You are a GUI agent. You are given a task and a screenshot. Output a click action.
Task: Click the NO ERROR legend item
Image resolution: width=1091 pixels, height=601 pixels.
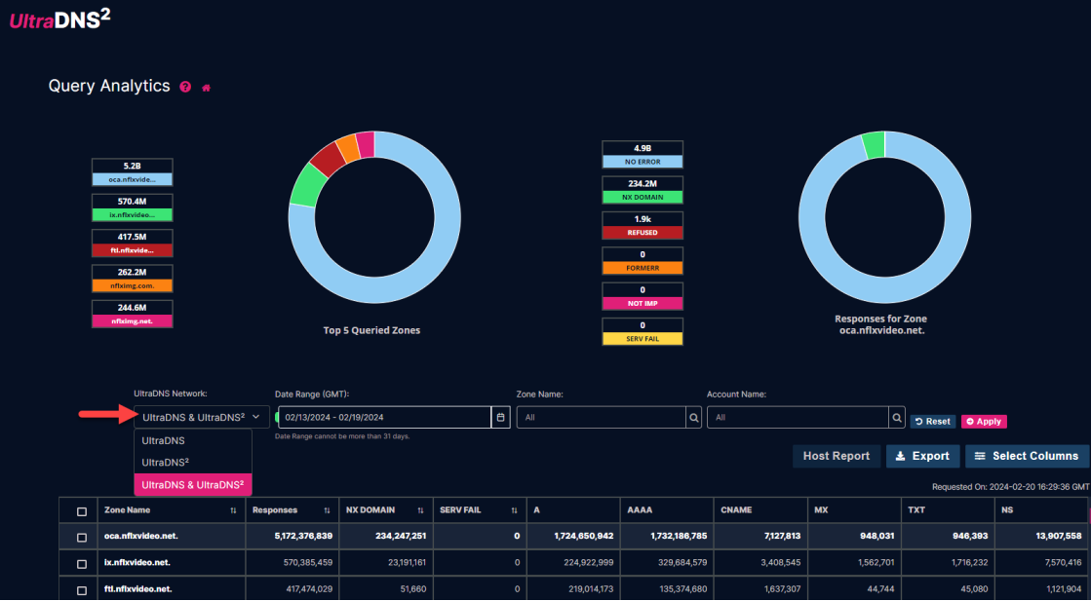pyautogui.click(x=643, y=155)
